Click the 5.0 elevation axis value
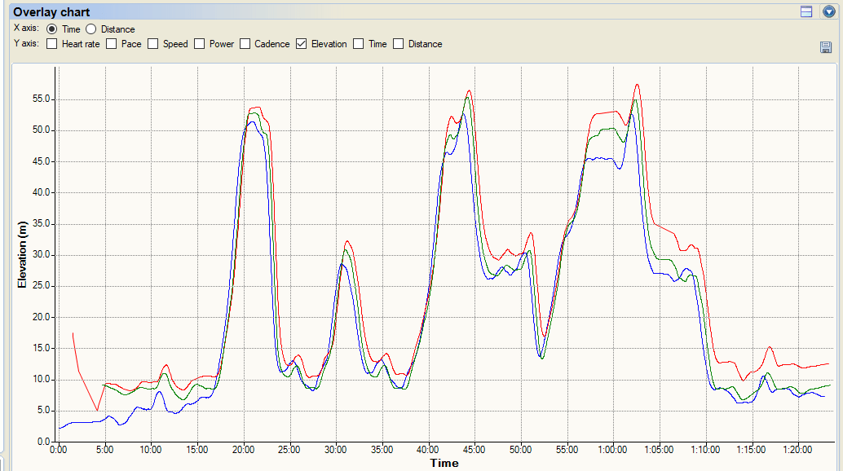This screenshot has width=843, height=471. click(x=43, y=411)
